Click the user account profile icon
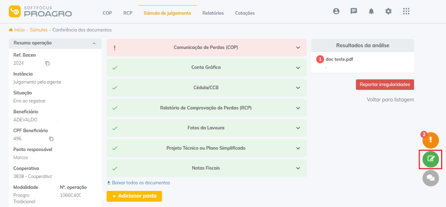 click(336, 12)
